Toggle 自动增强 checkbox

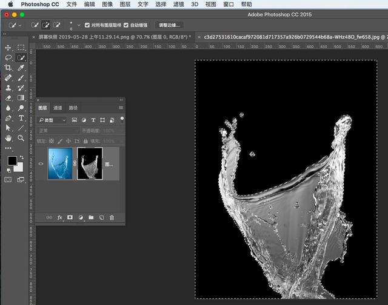(126, 25)
